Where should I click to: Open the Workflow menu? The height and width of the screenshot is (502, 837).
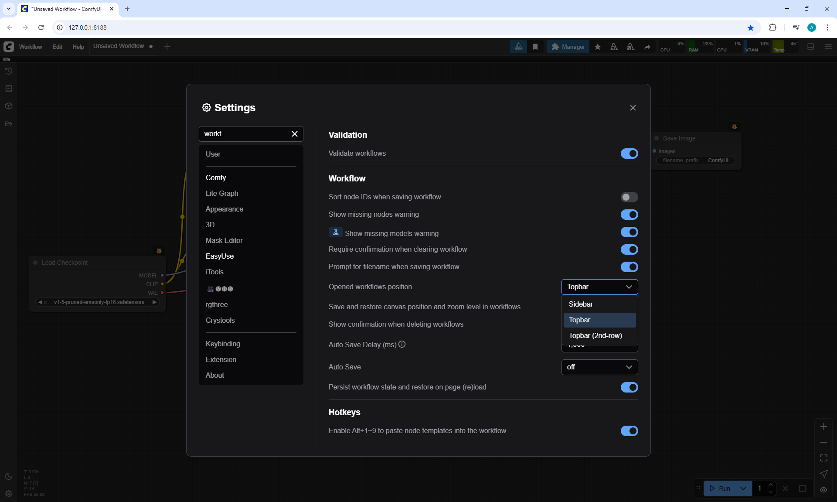[x=31, y=47]
